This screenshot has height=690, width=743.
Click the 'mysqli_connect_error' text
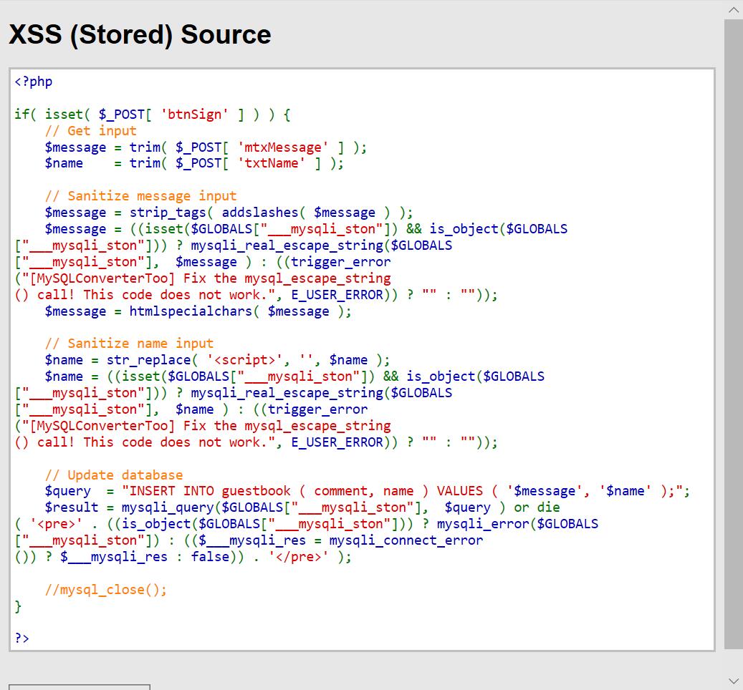pyautogui.click(x=406, y=540)
